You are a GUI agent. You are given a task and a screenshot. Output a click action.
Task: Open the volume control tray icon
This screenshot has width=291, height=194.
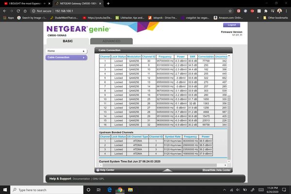pyautogui.click(x=238, y=190)
